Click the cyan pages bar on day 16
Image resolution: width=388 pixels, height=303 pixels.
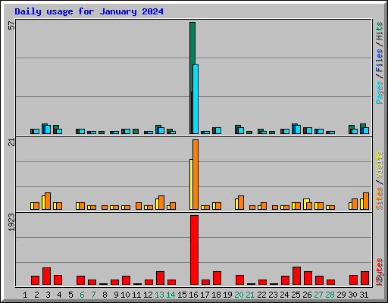click(196, 99)
